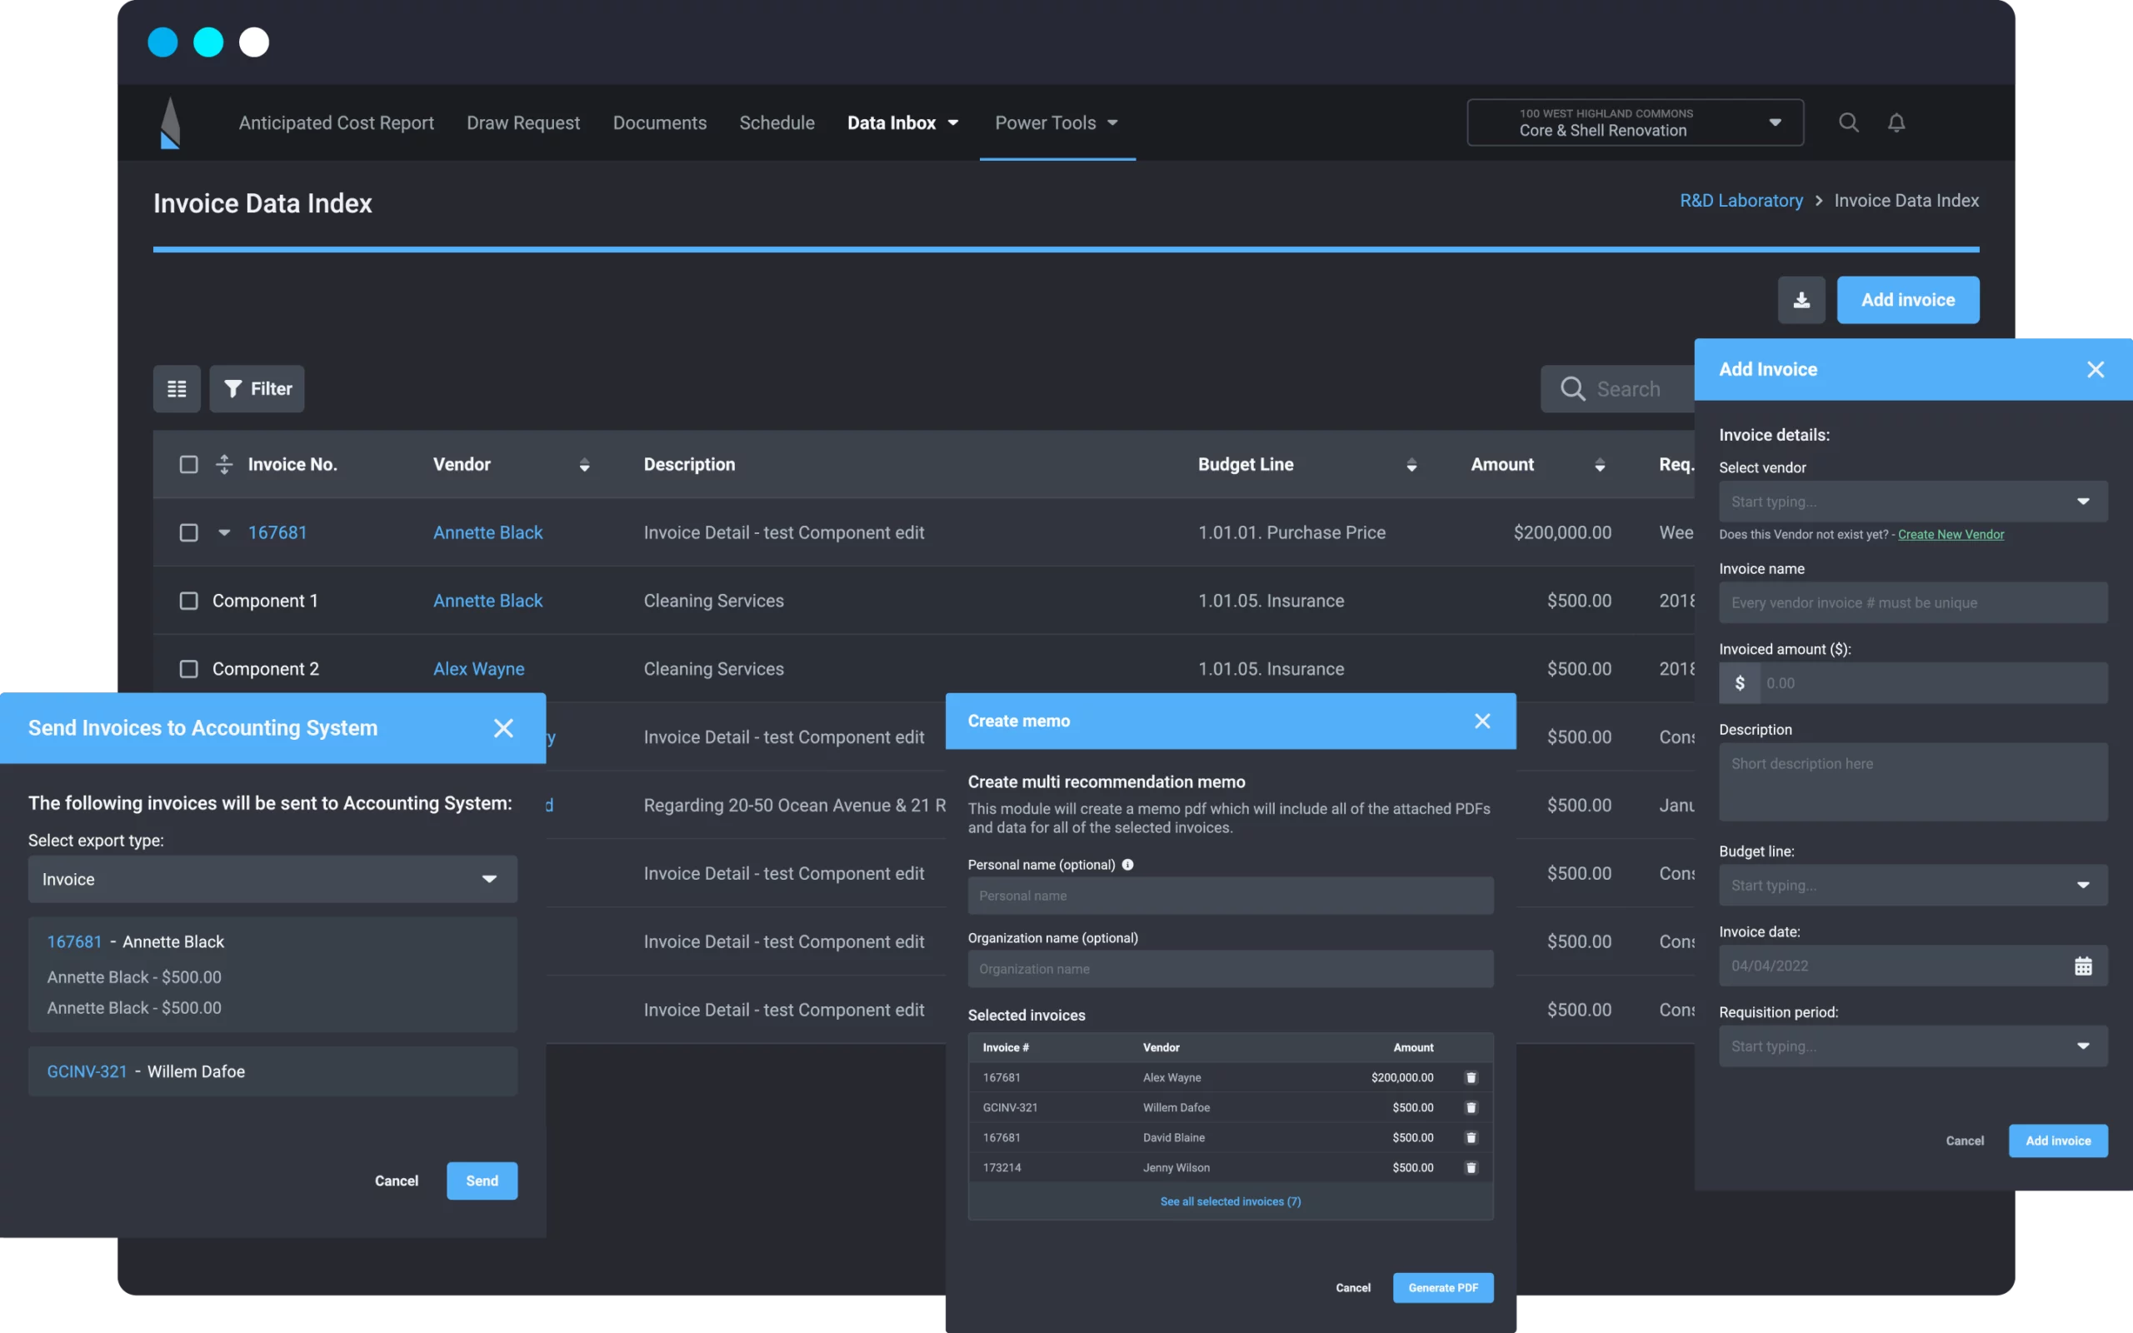The width and height of the screenshot is (2133, 1333).
Task: Open the invoice date calendar picker icon
Action: pyautogui.click(x=2083, y=966)
